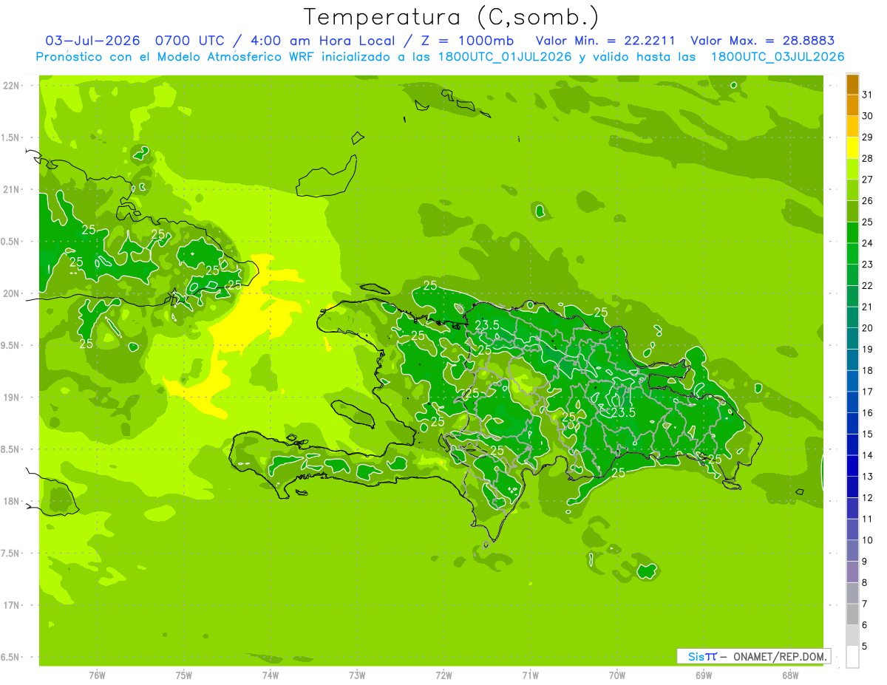Click the purple 9 degree legend swatch
This screenshot has height=685, width=887.
click(x=852, y=551)
